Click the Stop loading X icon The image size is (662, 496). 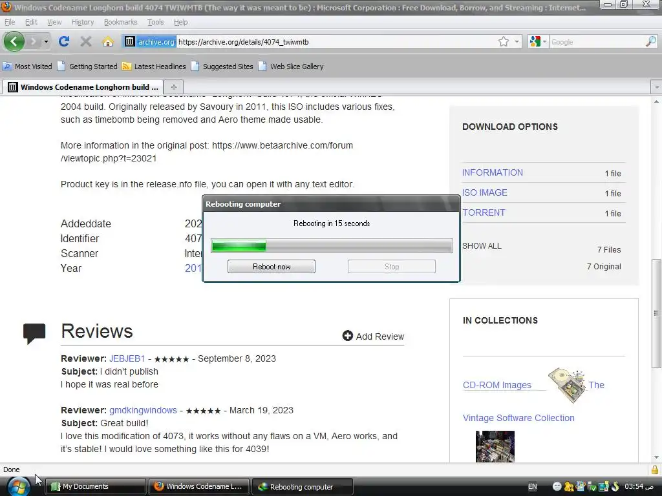pos(86,41)
